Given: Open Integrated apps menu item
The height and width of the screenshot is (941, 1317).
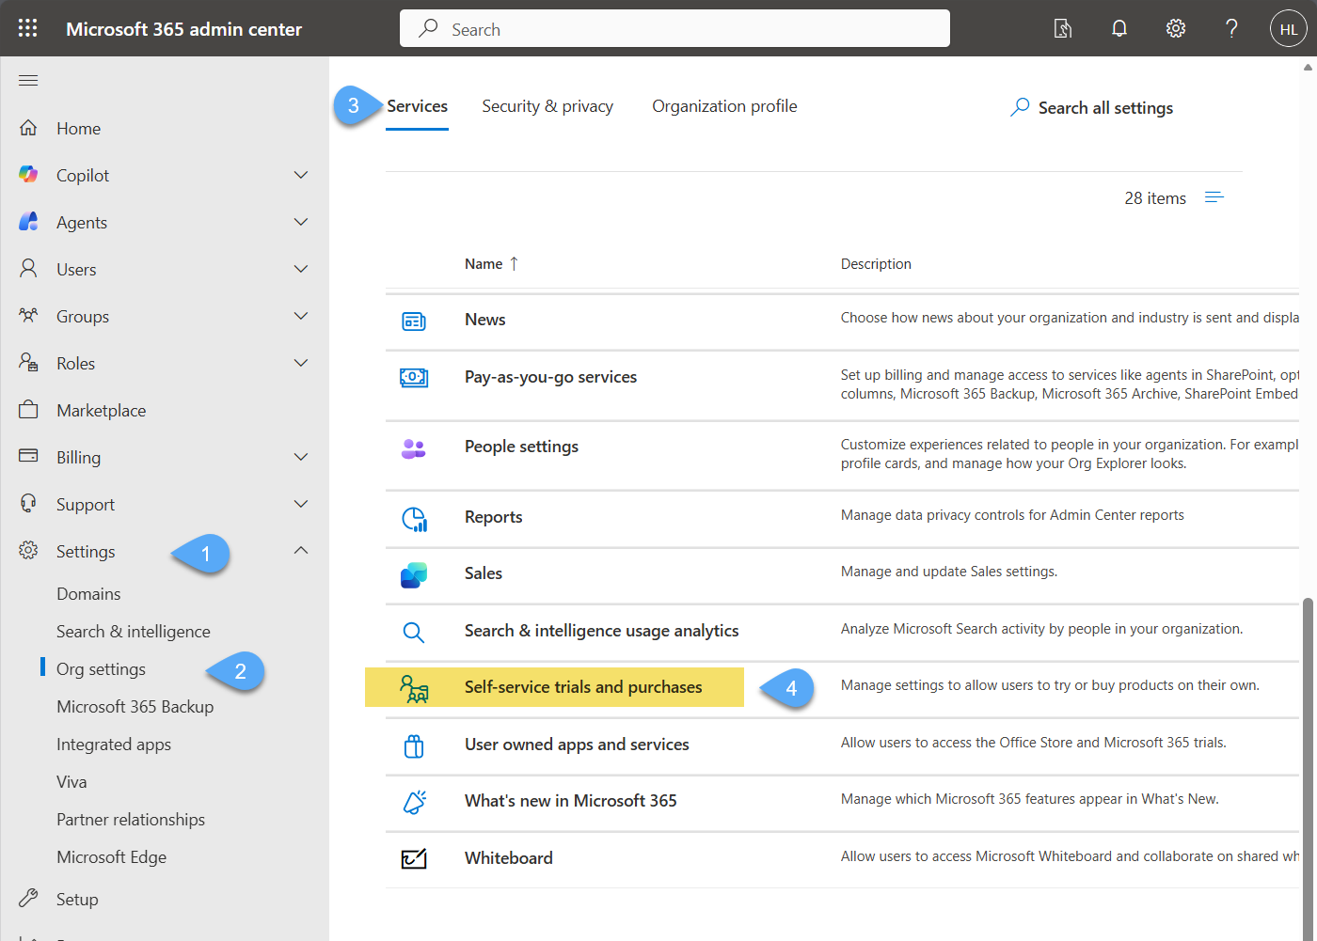Looking at the screenshot, I should point(114,745).
